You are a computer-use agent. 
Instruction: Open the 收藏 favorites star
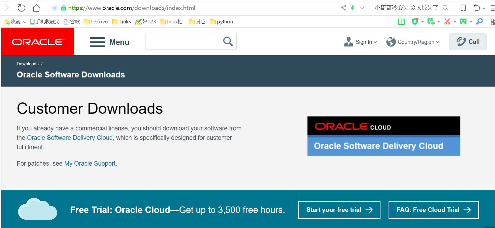pos(7,22)
